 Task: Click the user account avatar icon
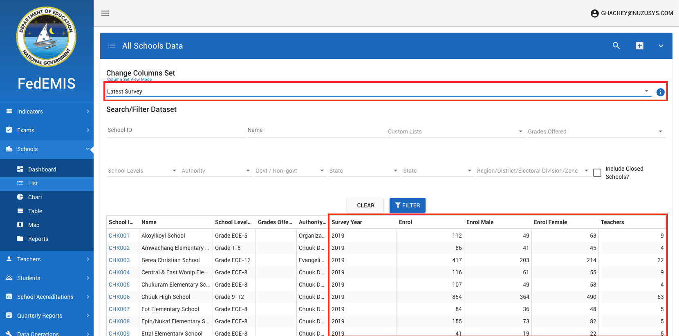(594, 13)
